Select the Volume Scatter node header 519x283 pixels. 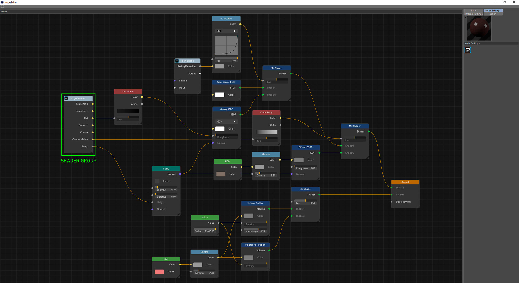255,203
